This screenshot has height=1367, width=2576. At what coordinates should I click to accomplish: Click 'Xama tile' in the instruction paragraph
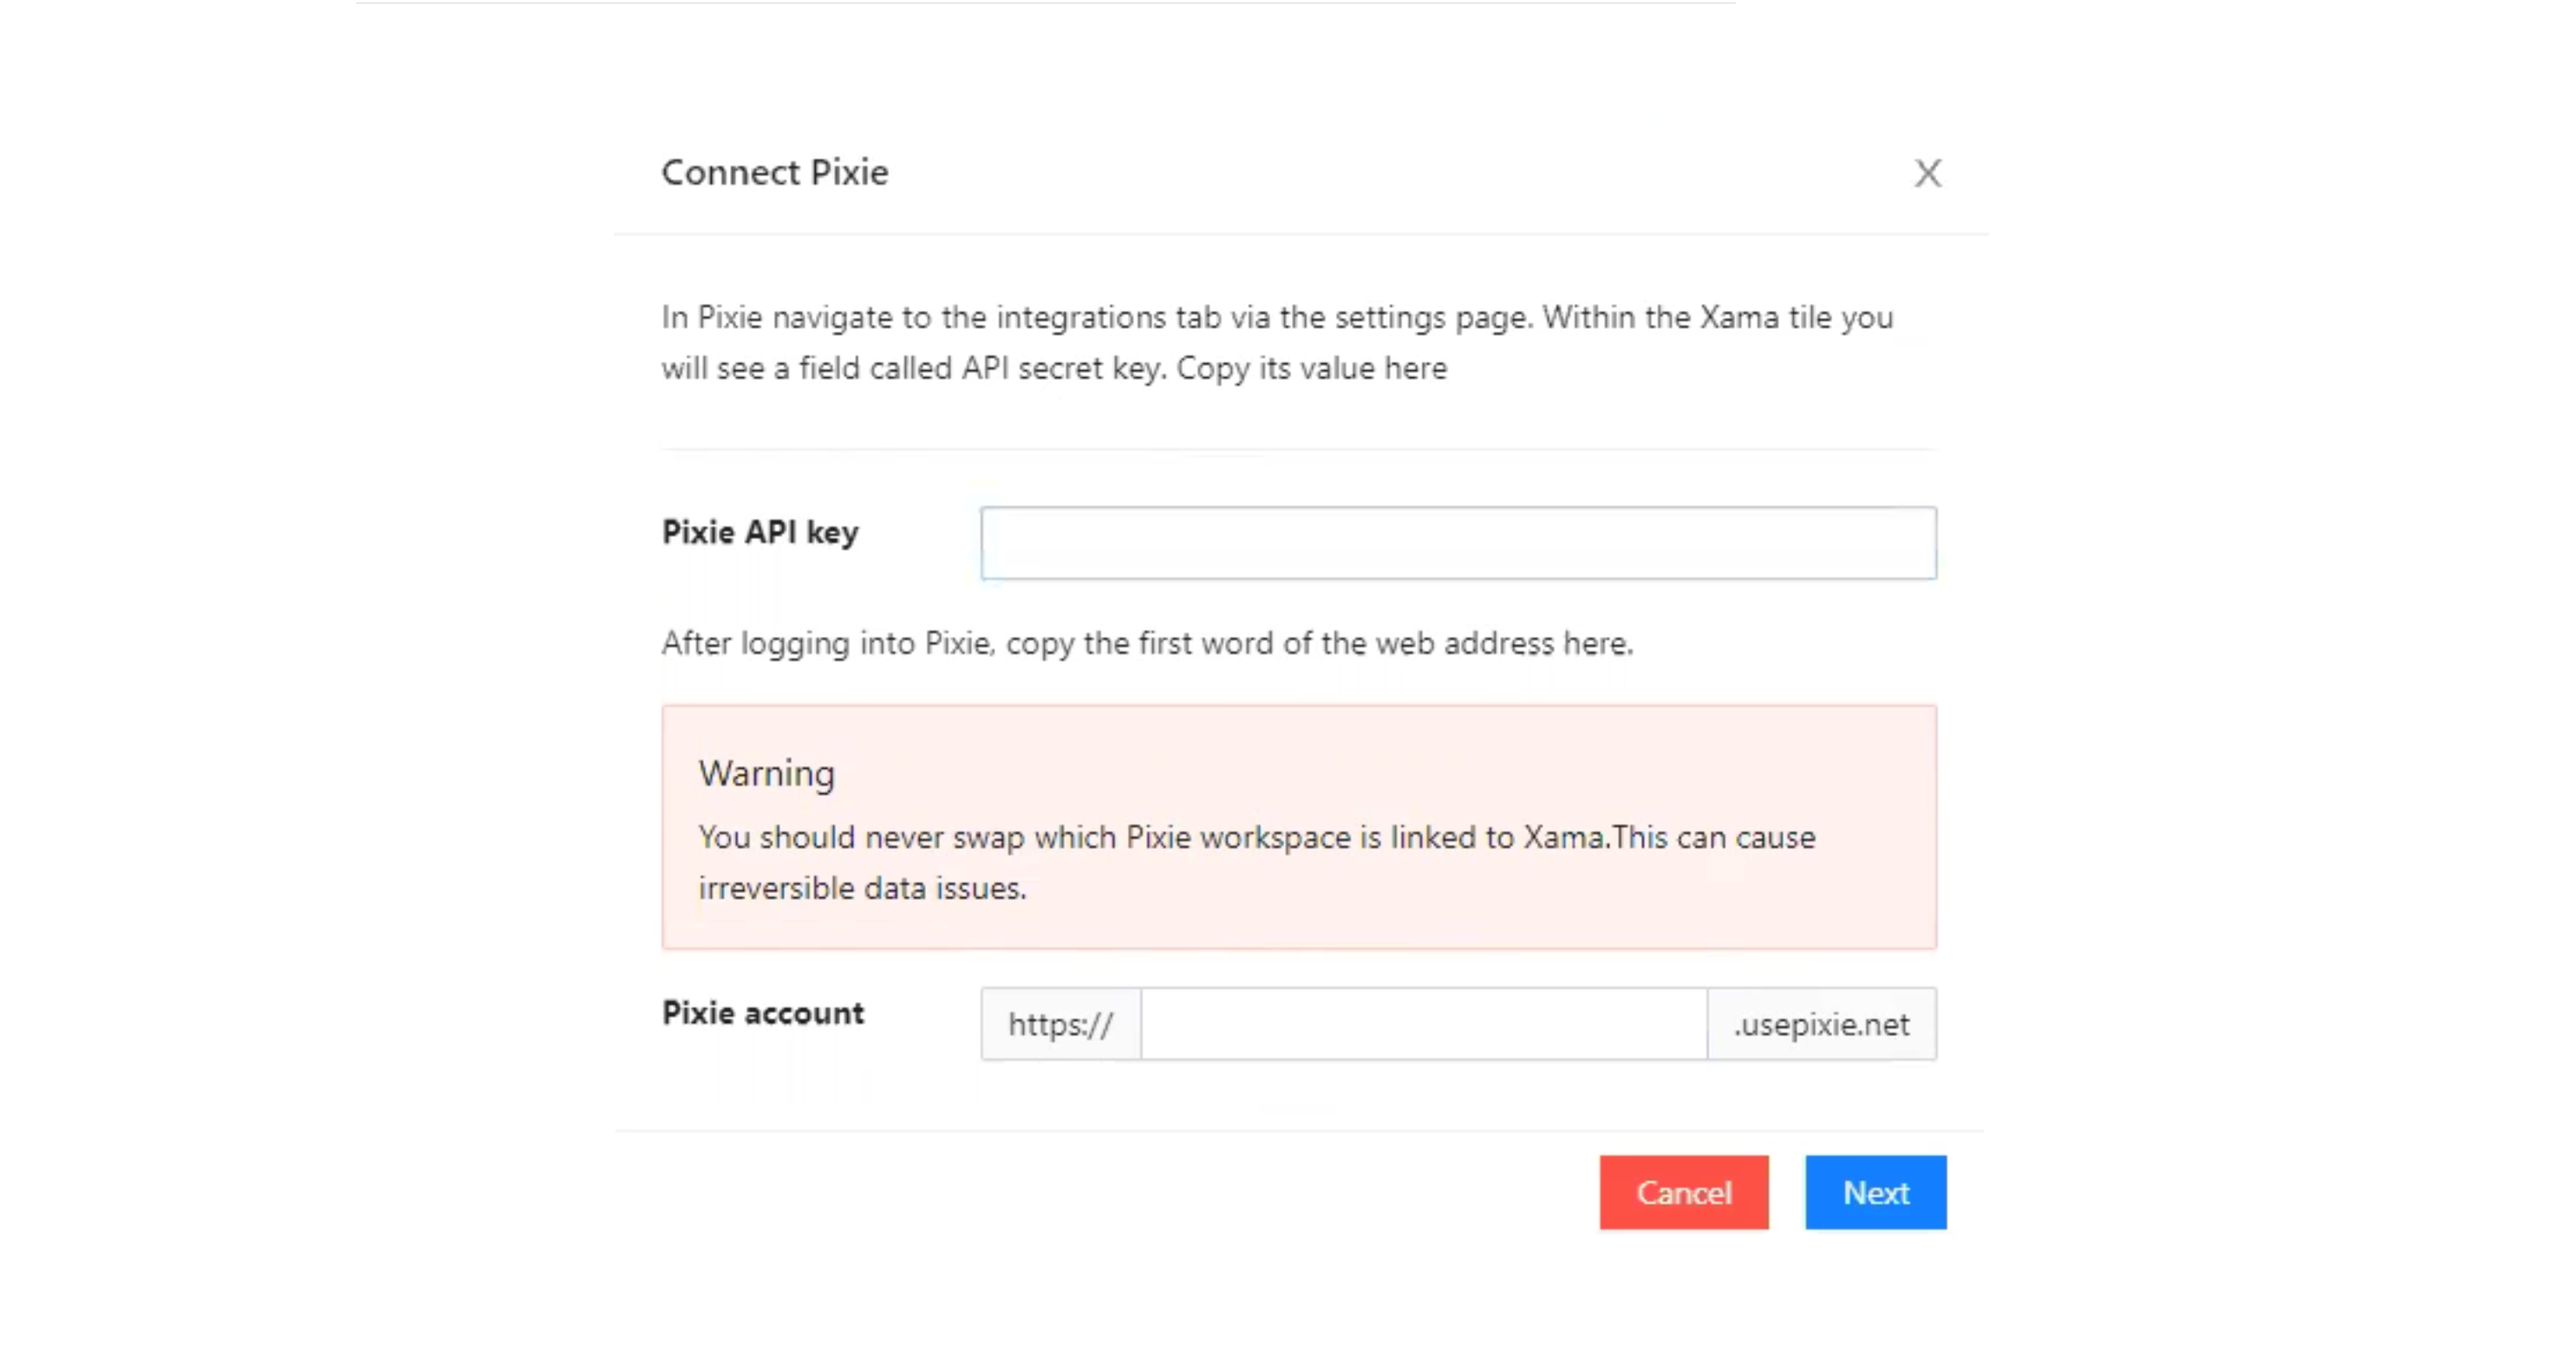coord(1766,317)
